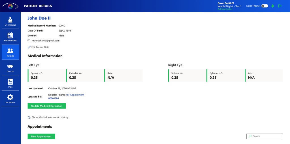290x144 pixels.
Task: Click the Medical Information heading
Action: (45, 56)
